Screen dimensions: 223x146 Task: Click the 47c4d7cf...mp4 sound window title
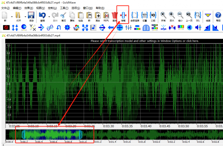tap(33, 35)
